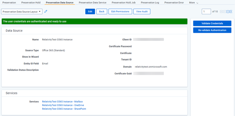Click the Validation Status Description label

click(23, 70)
